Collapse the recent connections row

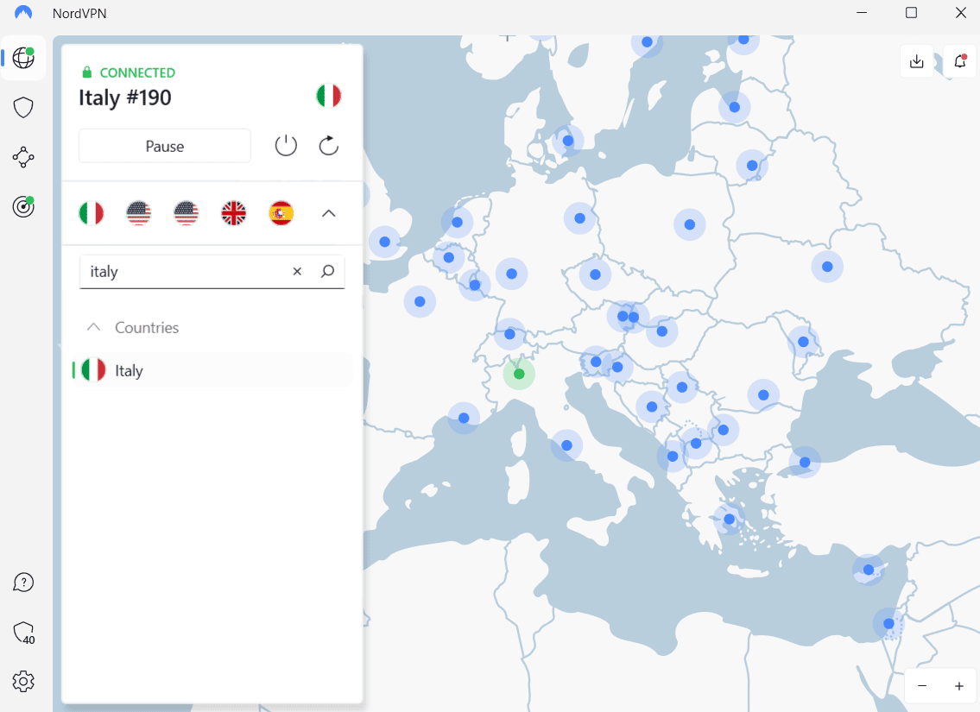(x=329, y=214)
